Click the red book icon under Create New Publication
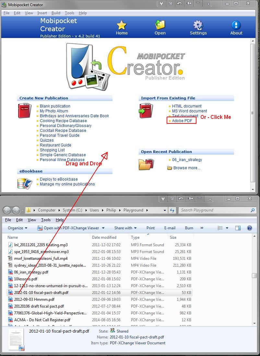Screen dimensions: 260x356 click(25, 110)
